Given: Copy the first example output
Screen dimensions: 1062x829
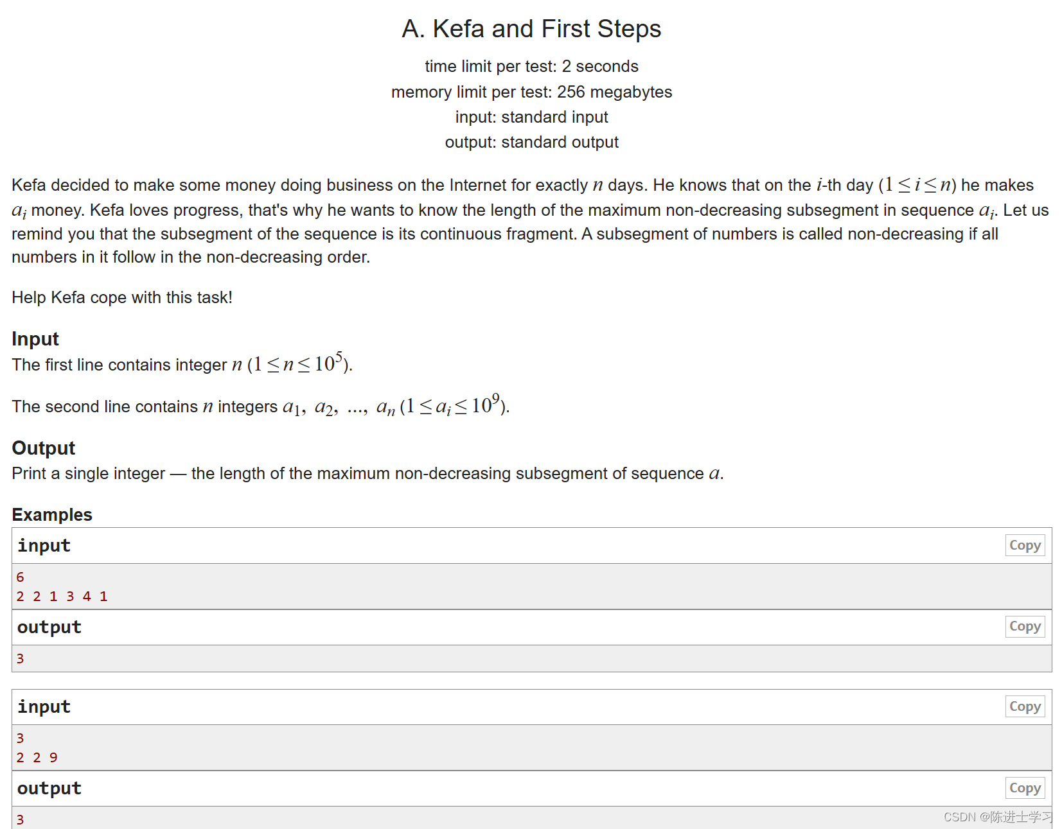Looking at the screenshot, I should (1024, 626).
